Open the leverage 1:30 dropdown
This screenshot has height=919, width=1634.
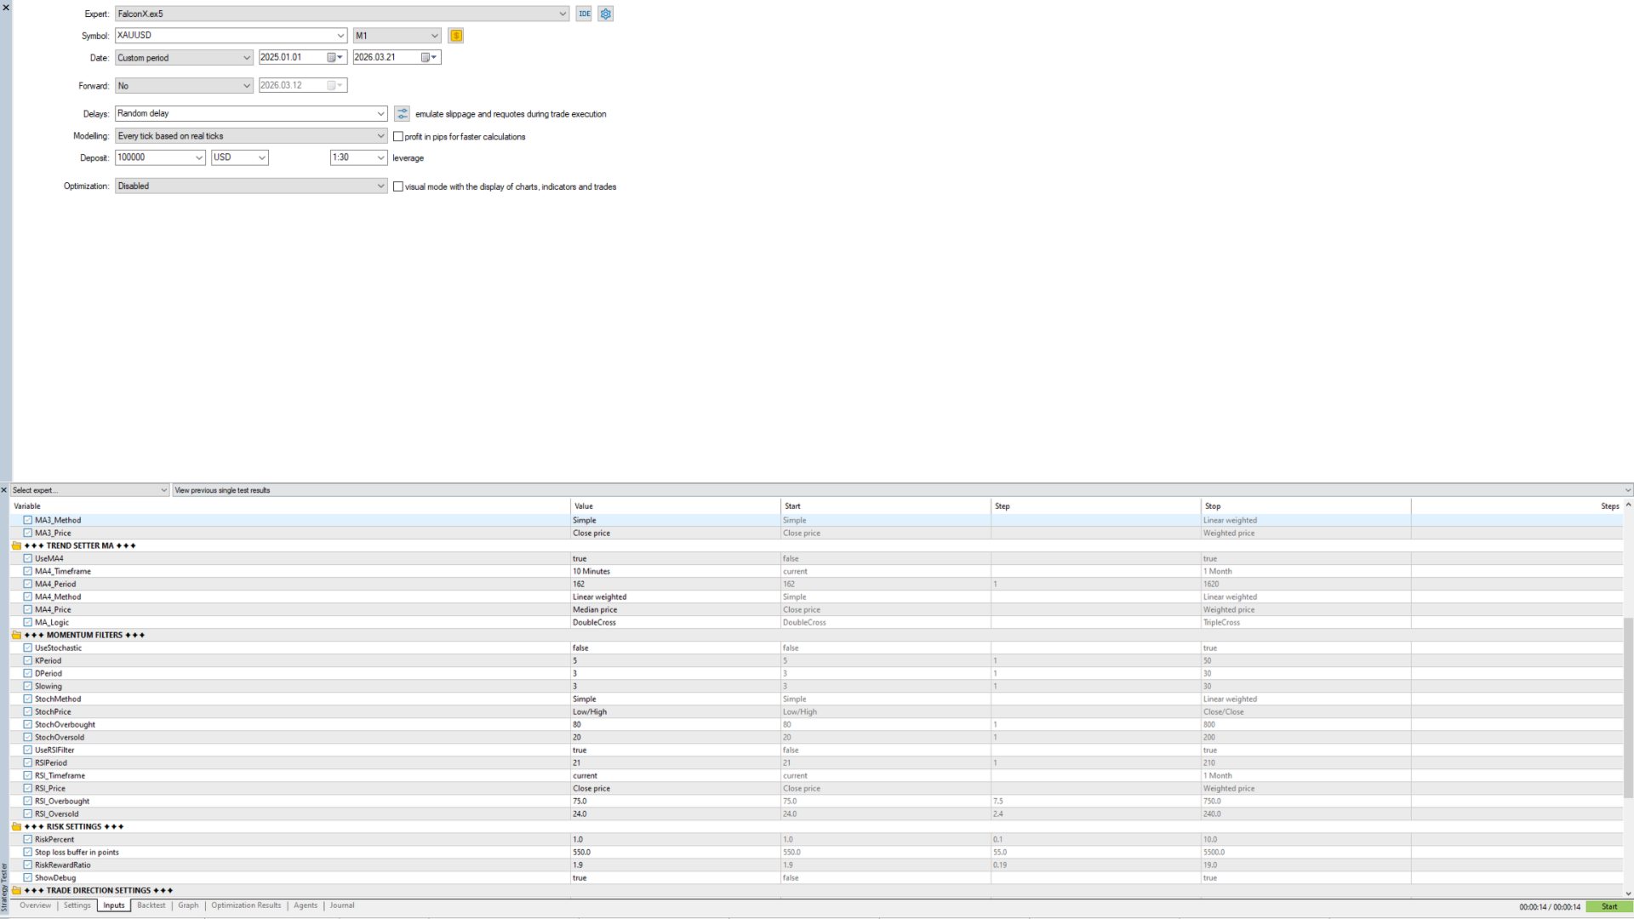click(358, 158)
